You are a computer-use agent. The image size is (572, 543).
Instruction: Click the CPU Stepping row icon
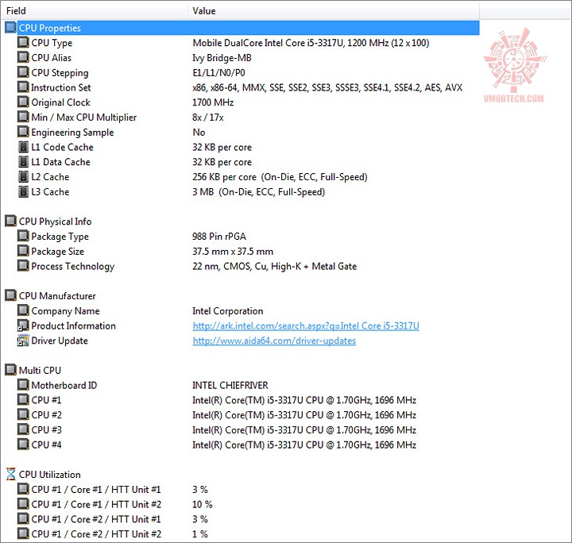pyautogui.click(x=23, y=72)
